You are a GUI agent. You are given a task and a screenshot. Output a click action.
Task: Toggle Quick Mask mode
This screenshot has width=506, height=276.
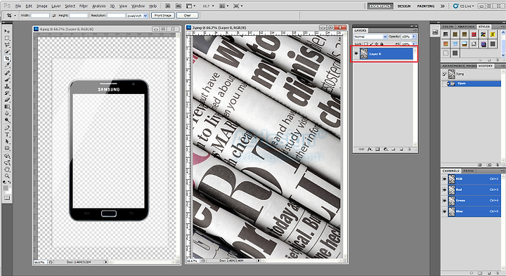point(7,198)
